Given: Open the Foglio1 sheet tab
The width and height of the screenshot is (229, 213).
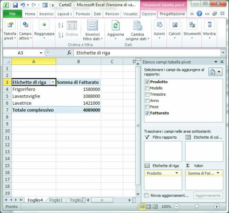Looking at the screenshot, I should (56, 200).
